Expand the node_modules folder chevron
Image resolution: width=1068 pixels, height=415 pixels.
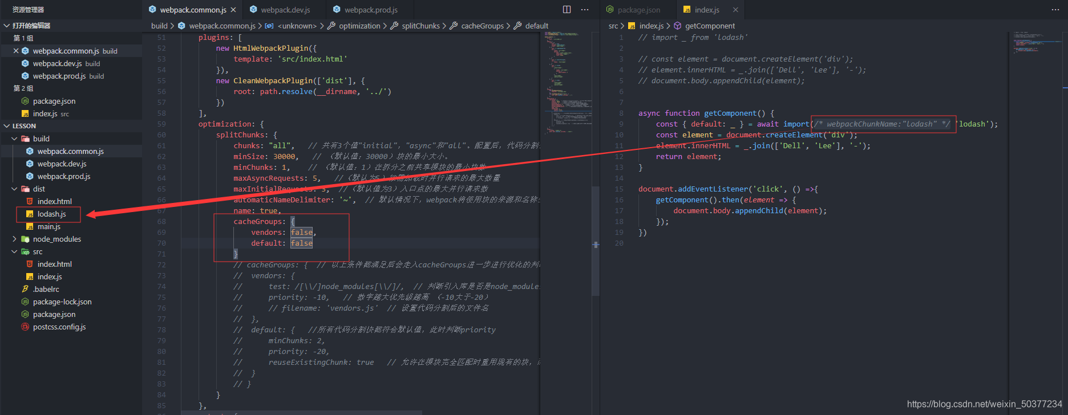(x=15, y=239)
